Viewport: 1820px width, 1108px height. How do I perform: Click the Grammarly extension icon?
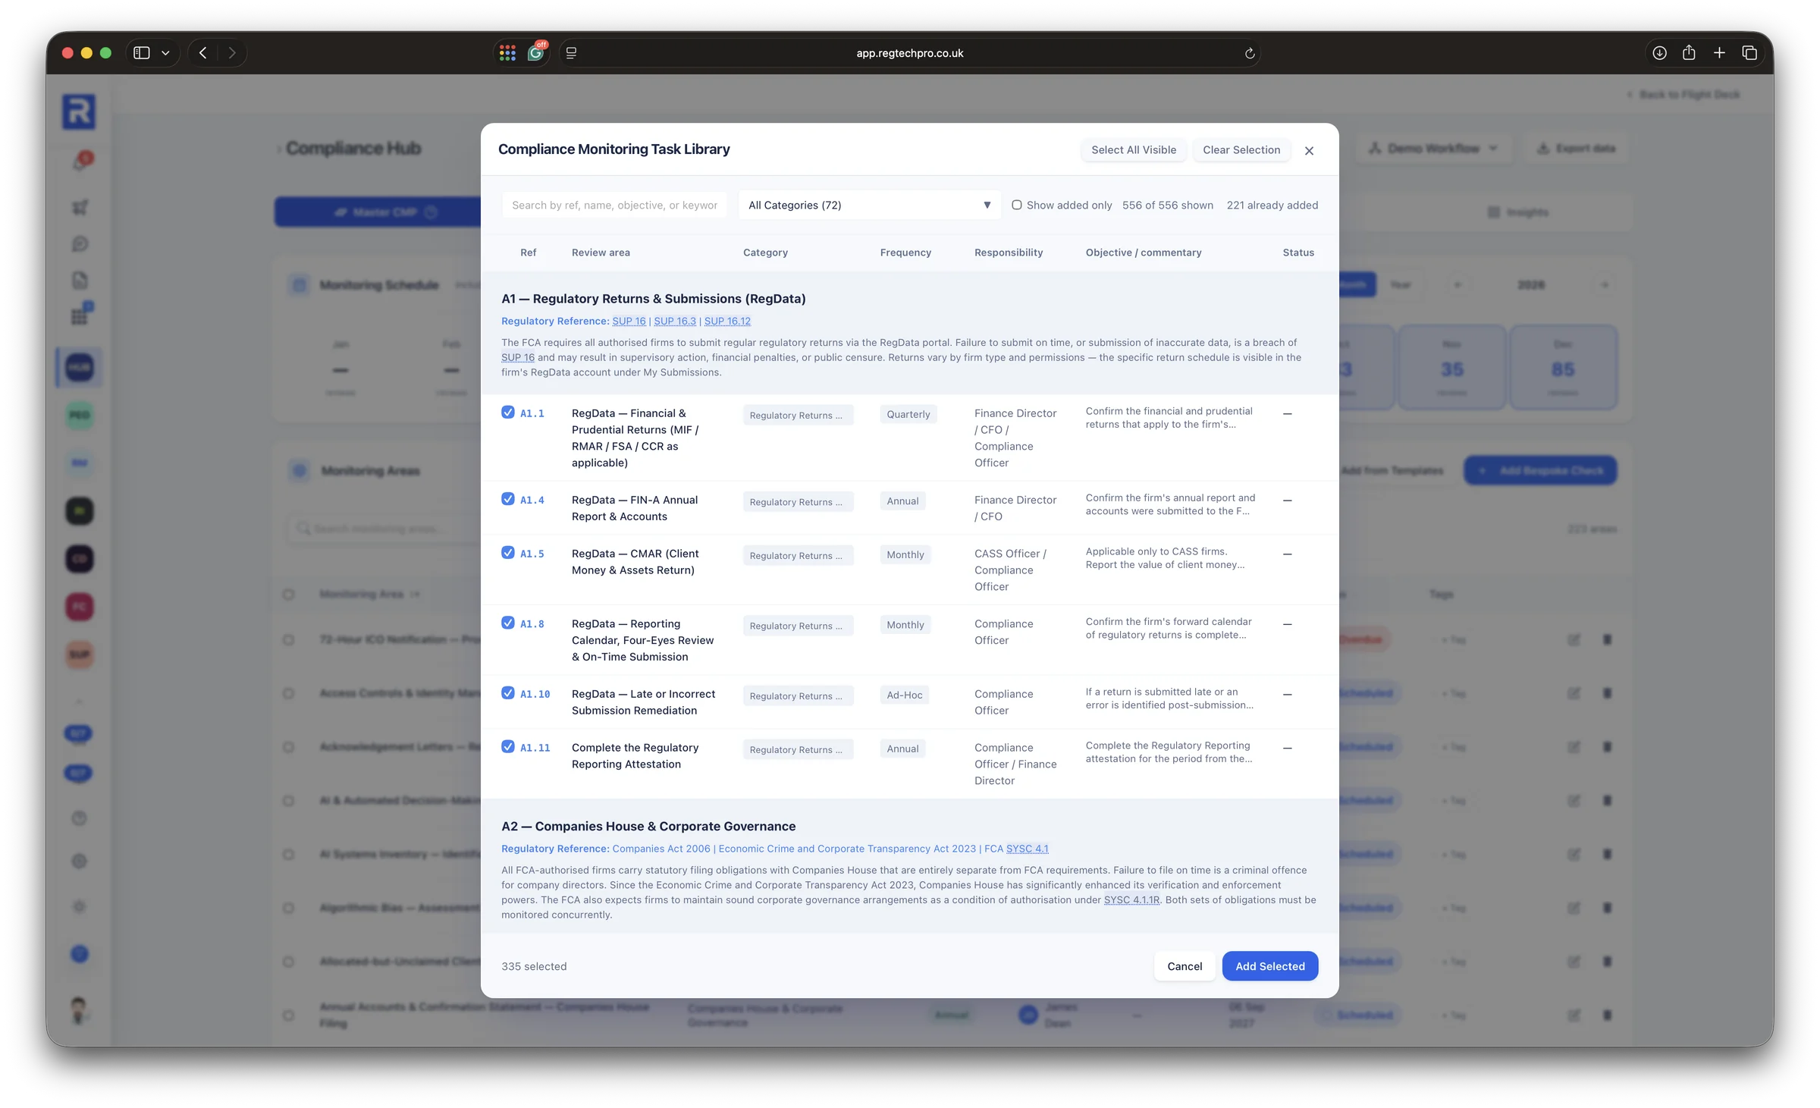pos(536,53)
